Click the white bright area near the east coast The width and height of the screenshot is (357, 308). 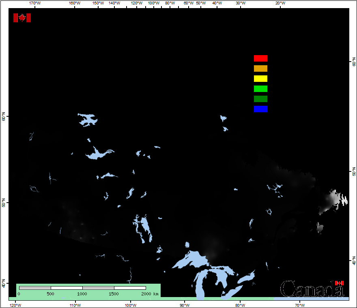(x=334, y=199)
